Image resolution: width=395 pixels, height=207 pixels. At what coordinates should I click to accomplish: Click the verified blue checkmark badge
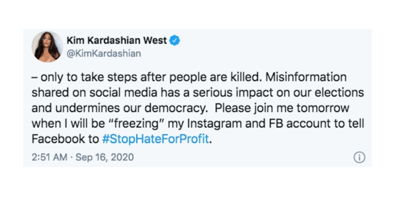click(x=175, y=41)
